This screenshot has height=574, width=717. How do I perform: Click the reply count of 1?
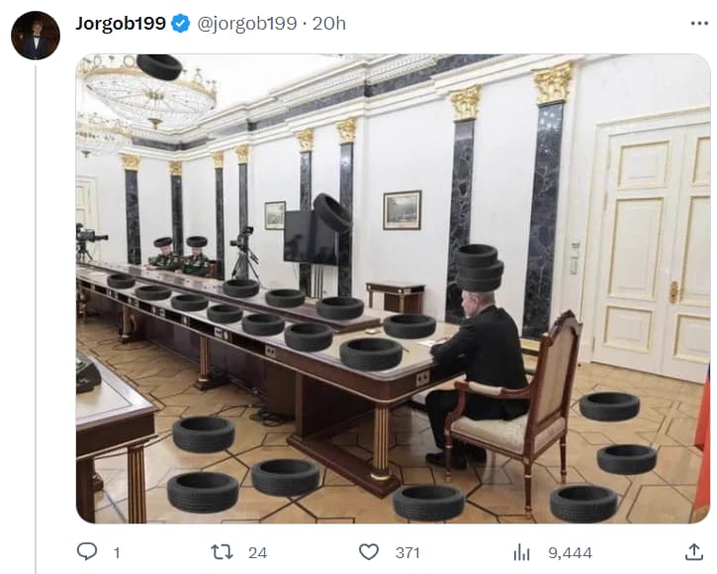[x=117, y=553]
